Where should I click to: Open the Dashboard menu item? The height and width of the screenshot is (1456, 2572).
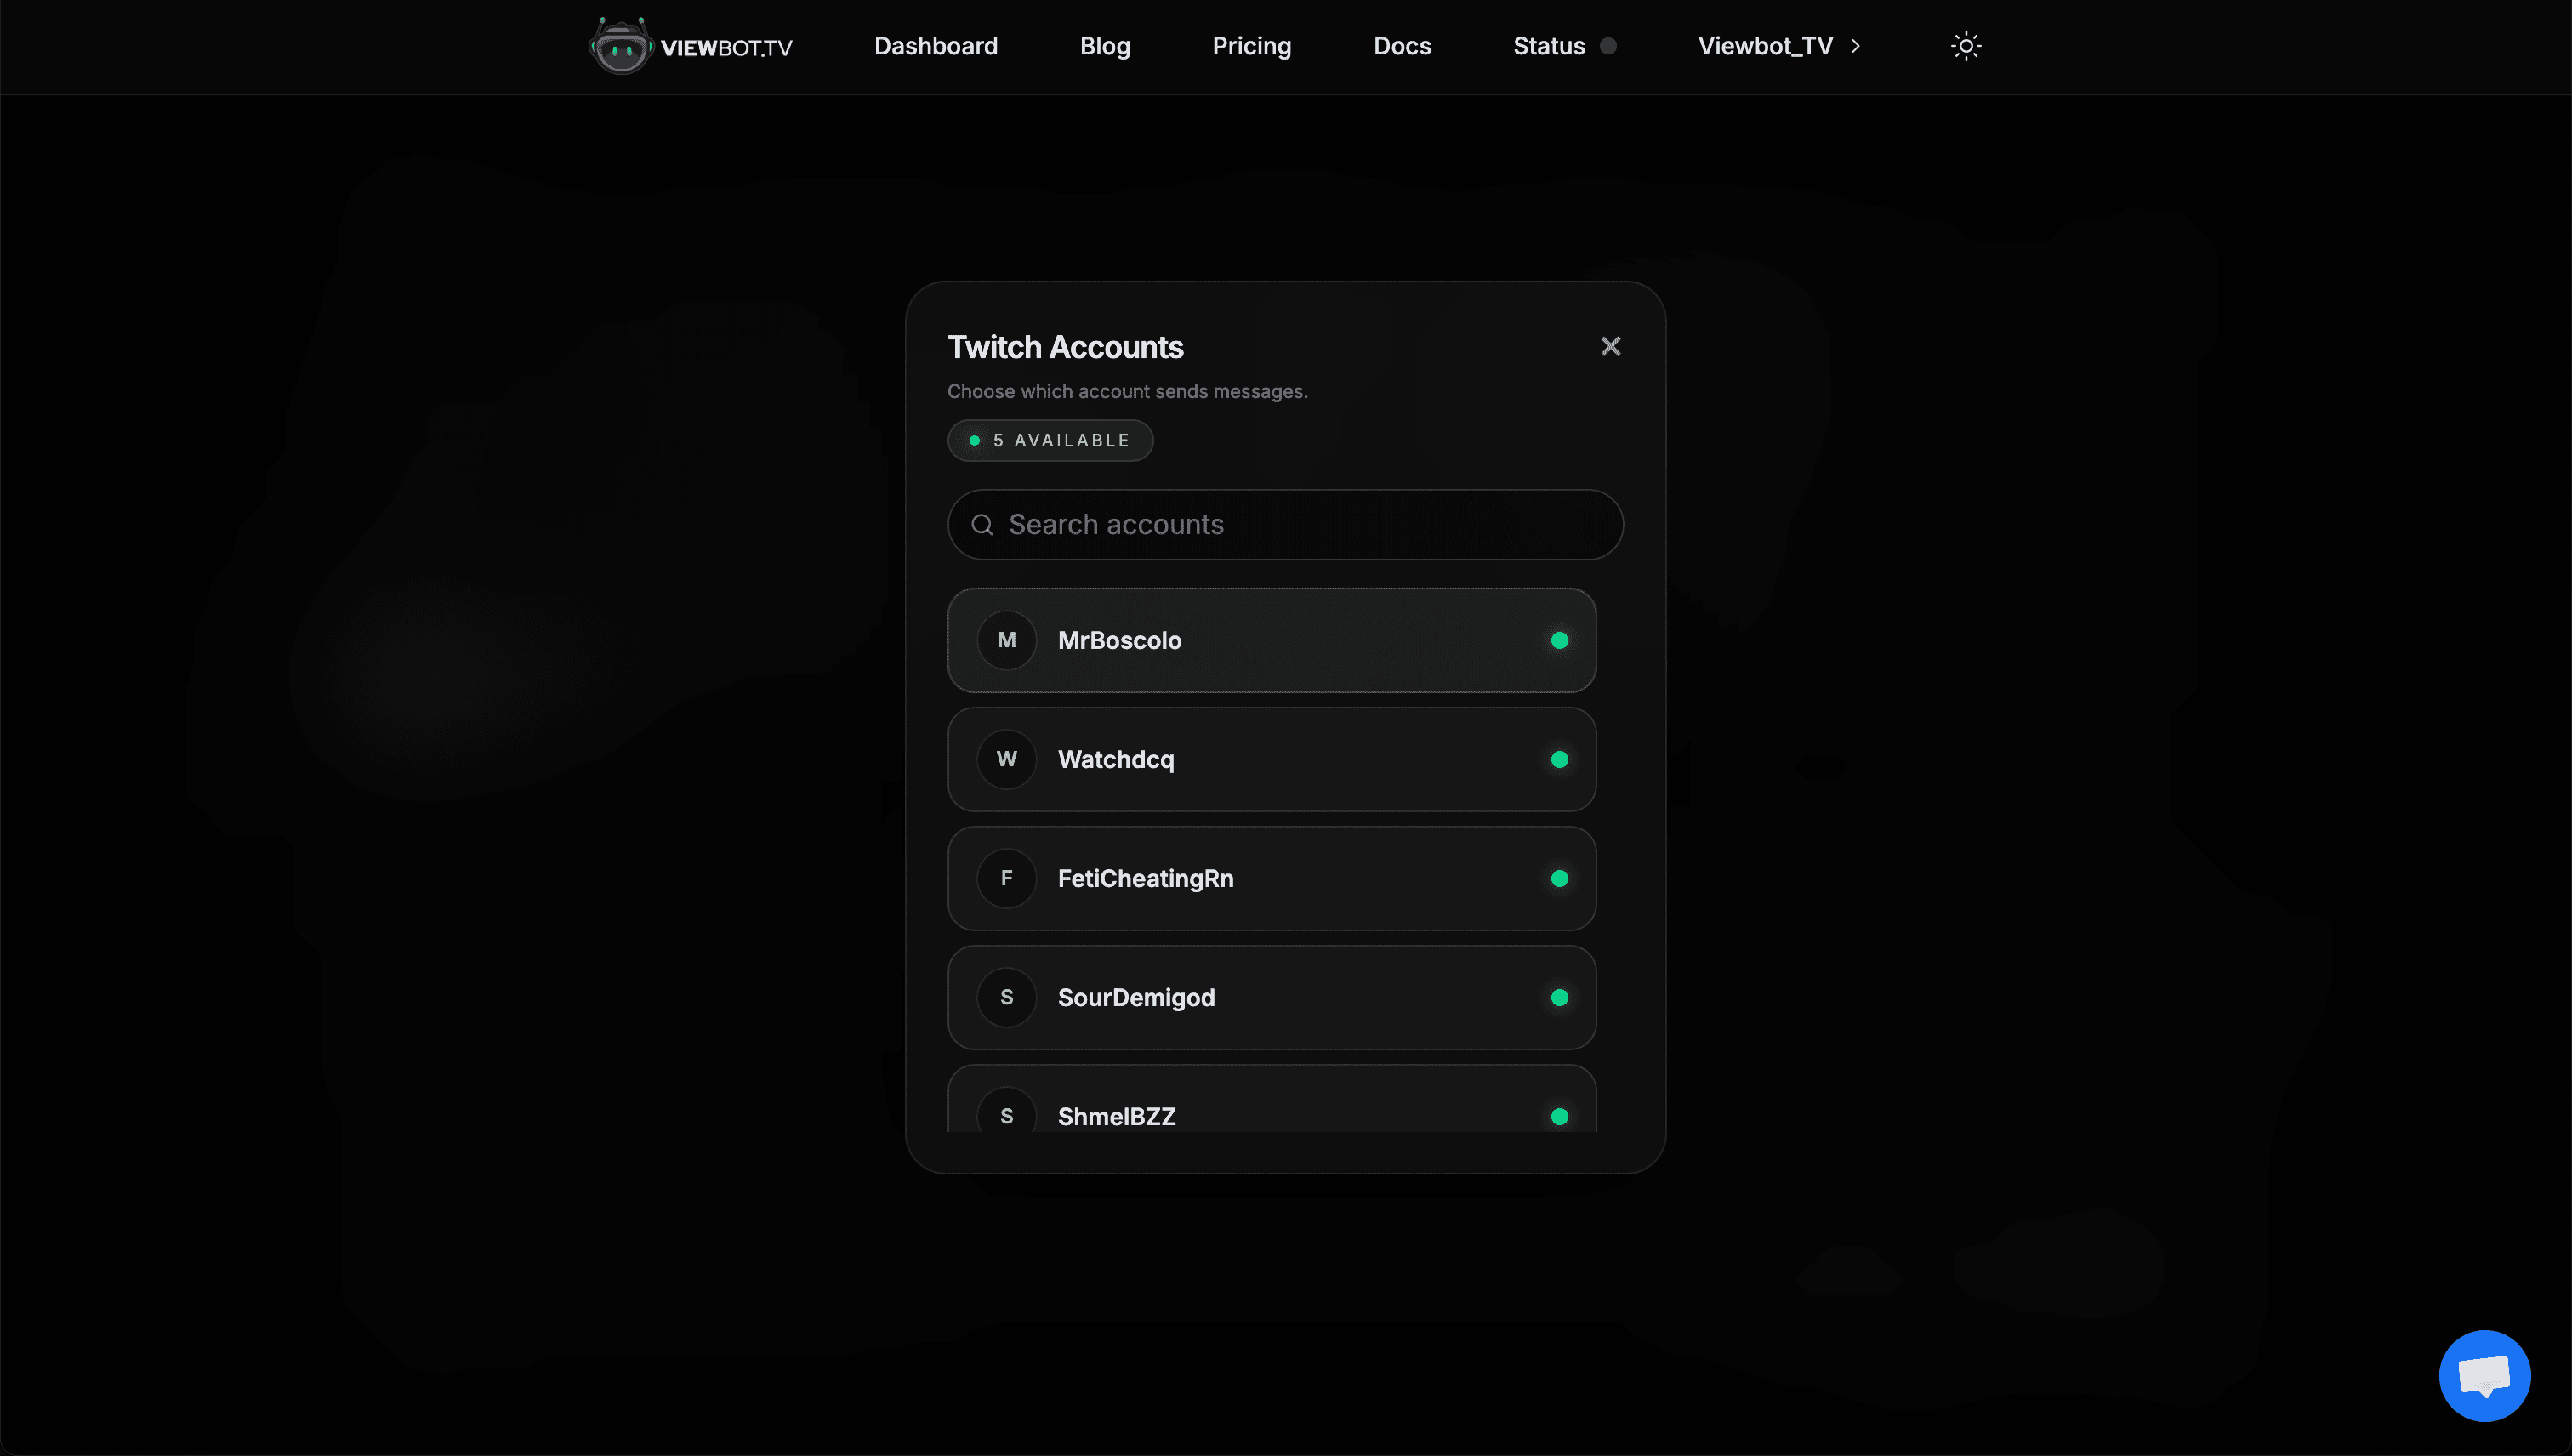935,45
